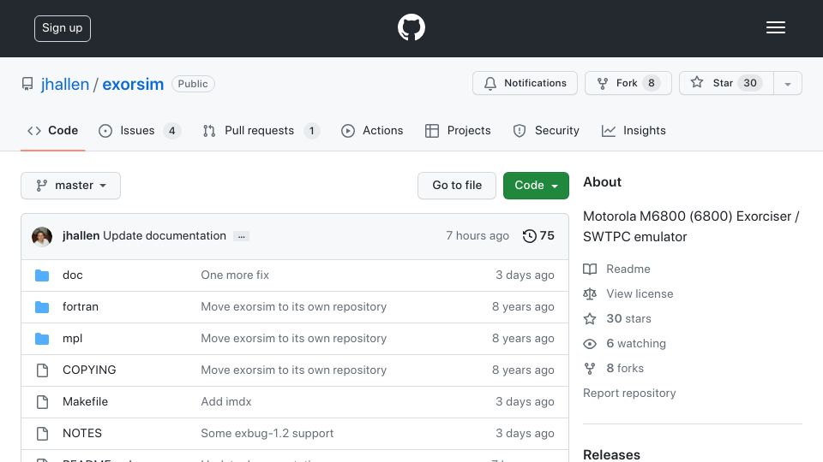The height and width of the screenshot is (462, 823).
Task: Click the fork icon beside 8 forks
Action: click(x=590, y=369)
